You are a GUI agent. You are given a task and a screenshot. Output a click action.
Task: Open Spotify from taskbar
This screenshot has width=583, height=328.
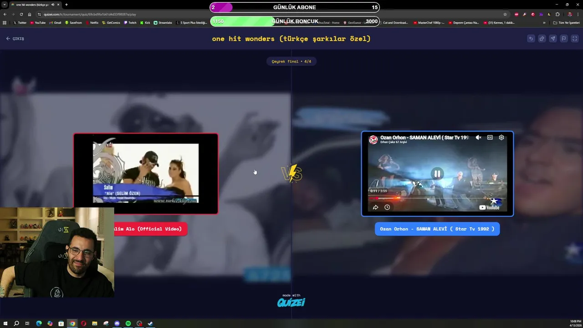point(128,323)
